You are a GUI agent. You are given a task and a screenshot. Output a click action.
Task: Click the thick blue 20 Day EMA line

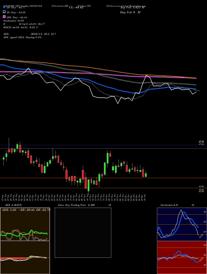(x=98, y=83)
